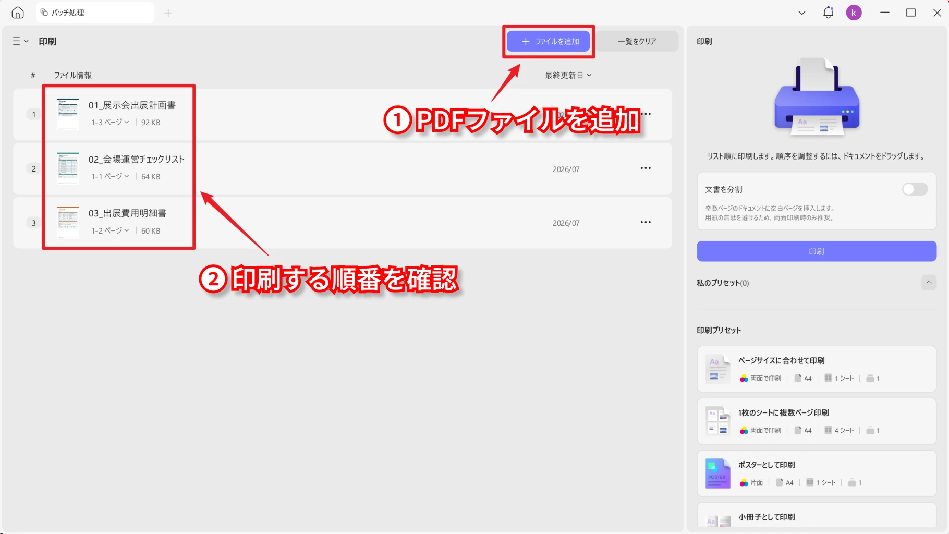This screenshot has height=534, width=949.
Task: Add a new tab with plus icon
Action: [x=168, y=13]
